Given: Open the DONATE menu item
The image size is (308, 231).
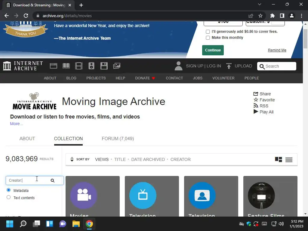Looking at the screenshot, I should pyautogui.click(x=145, y=78).
